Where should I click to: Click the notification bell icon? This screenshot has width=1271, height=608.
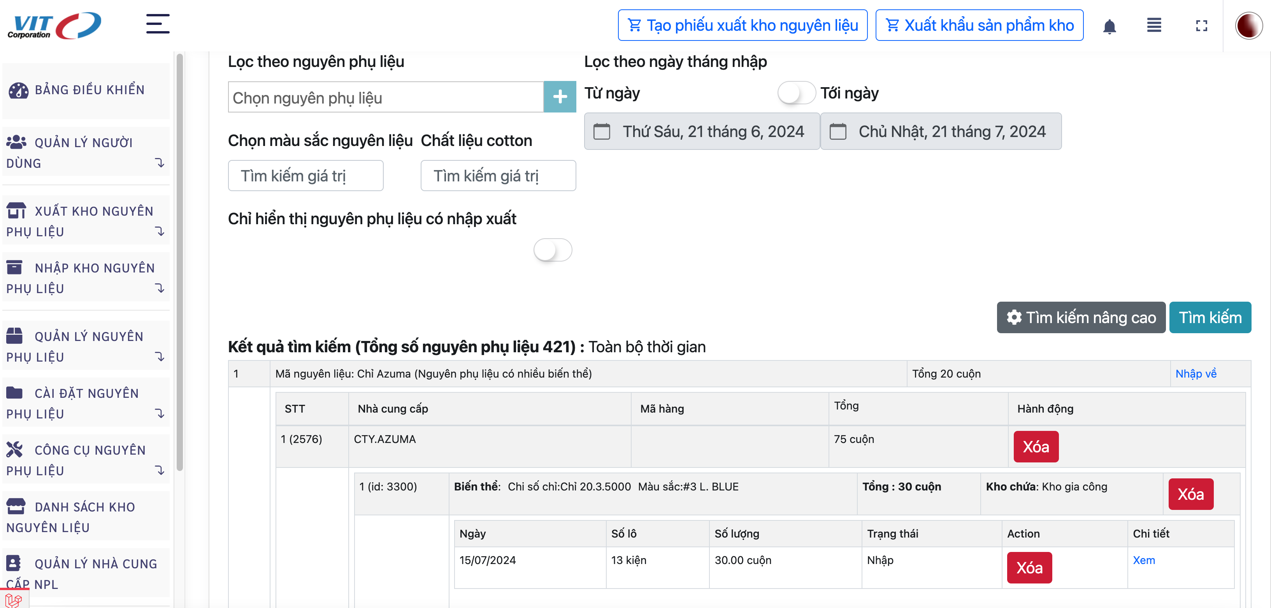click(1109, 26)
